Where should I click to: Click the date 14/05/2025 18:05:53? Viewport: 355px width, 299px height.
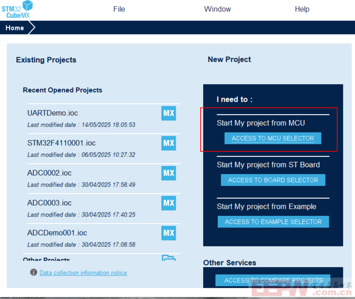coord(108,125)
